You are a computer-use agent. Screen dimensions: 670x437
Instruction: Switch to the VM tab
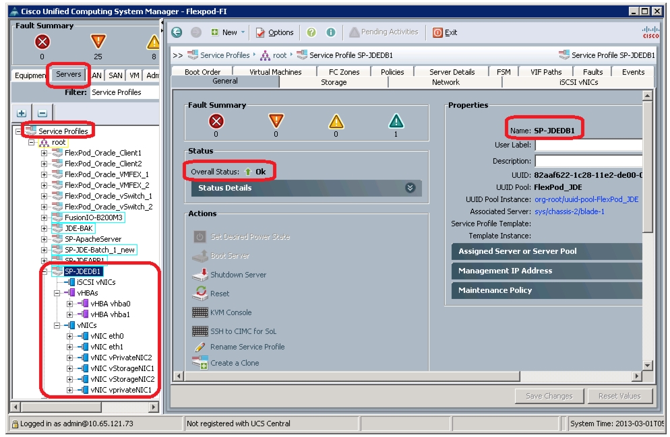click(x=134, y=75)
